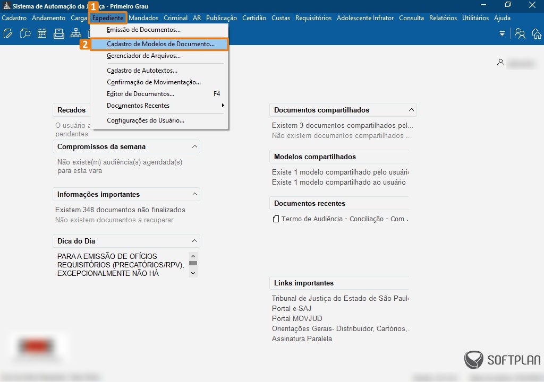Open the Consulta menu
Screen dimensions: 544x382
tap(411, 18)
